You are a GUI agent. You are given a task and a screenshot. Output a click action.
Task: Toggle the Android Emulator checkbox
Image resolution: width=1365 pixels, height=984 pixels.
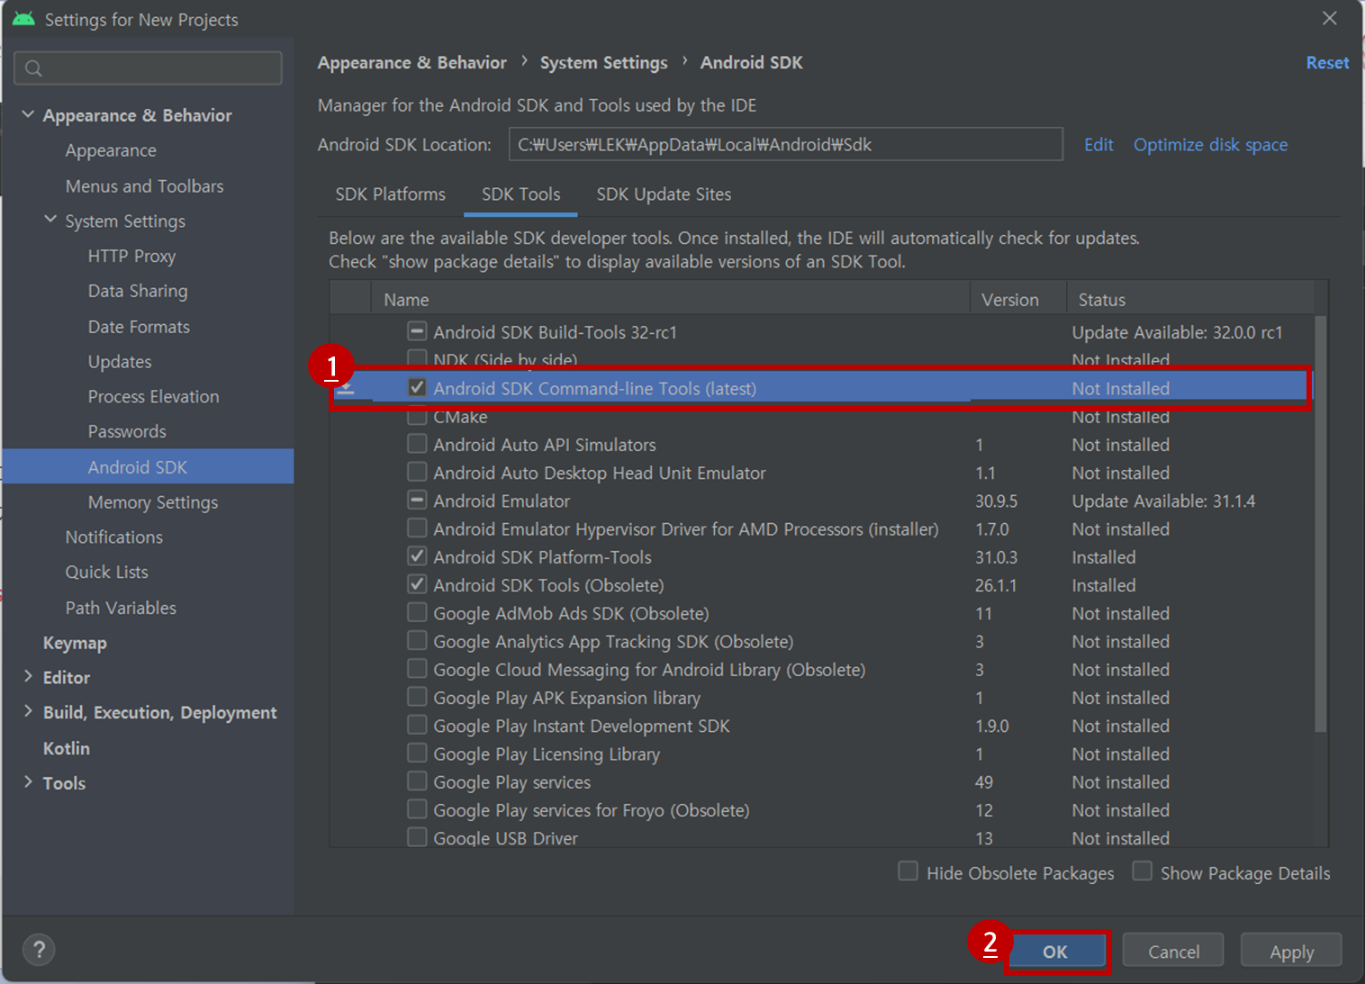[x=417, y=500]
